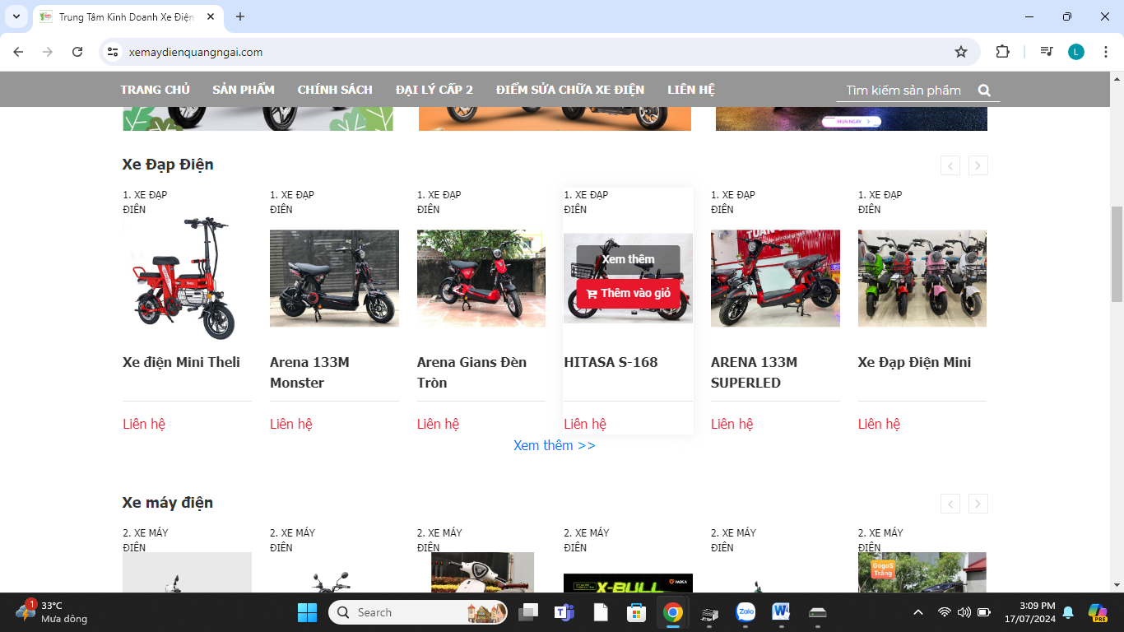
Task: Show next Xe Đạp Điện carousel items
Action: (x=978, y=165)
